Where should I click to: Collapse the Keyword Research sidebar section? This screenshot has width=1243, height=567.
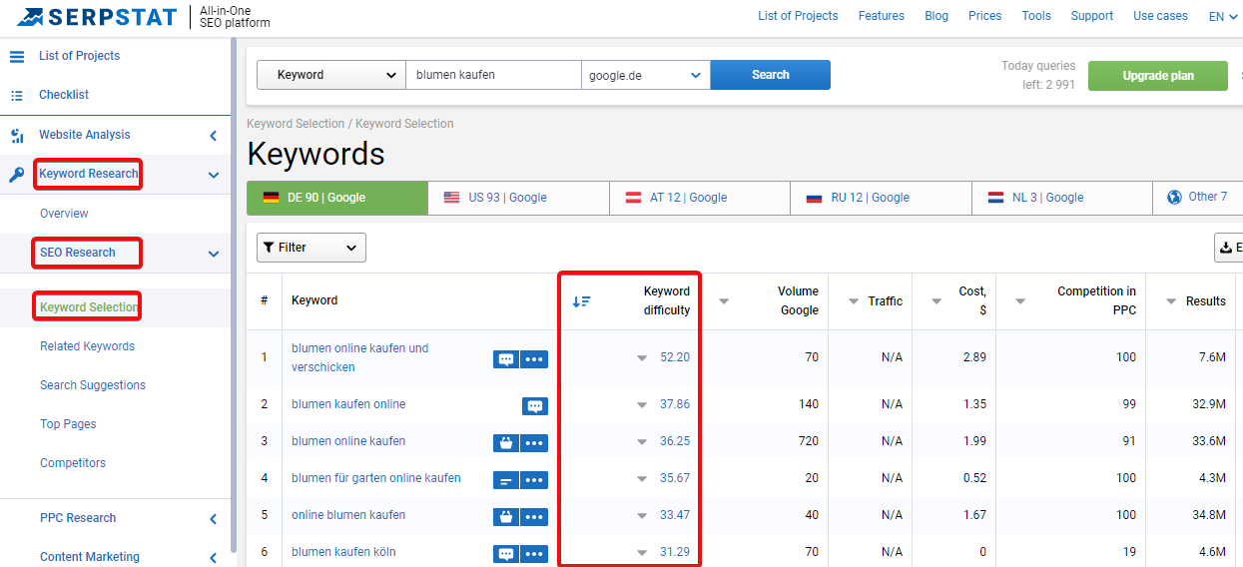point(213,175)
